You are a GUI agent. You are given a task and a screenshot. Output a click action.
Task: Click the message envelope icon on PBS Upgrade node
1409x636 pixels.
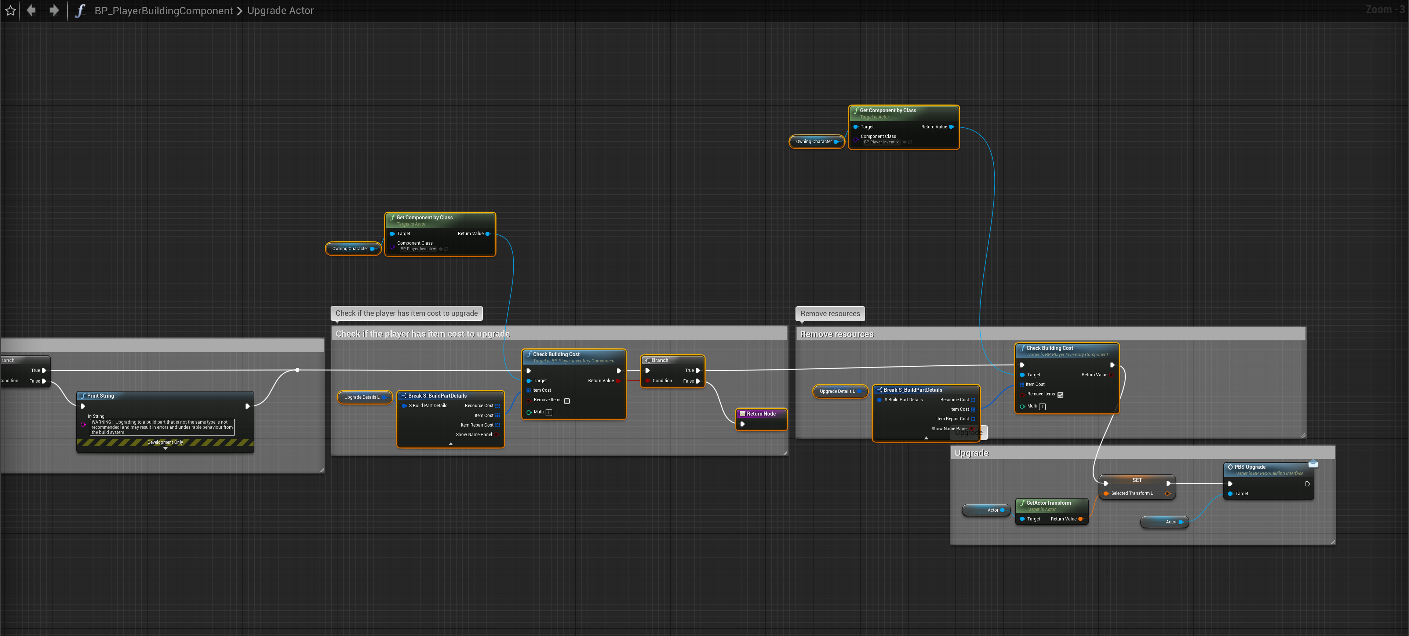[1313, 464]
